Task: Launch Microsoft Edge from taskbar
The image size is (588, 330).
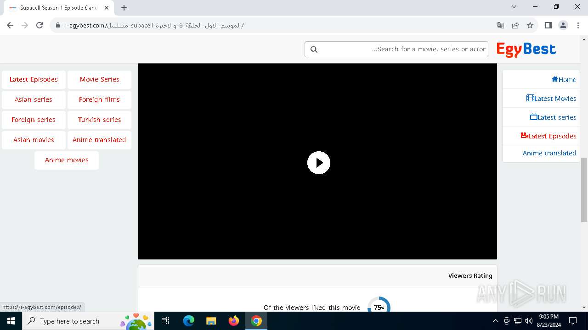Action: point(189,321)
